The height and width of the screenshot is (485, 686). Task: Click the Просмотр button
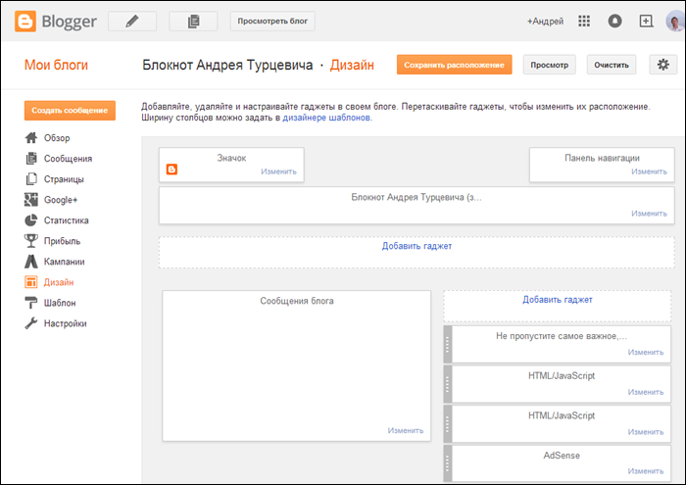(x=549, y=65)
